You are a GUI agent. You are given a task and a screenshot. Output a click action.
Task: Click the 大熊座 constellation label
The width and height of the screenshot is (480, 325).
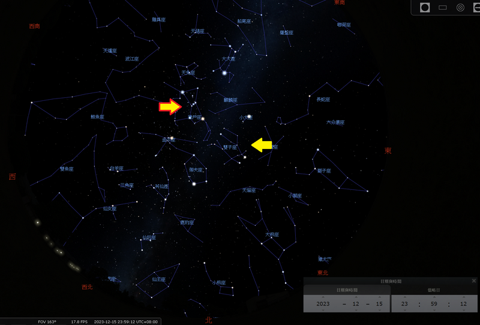[x=272, y=234]
